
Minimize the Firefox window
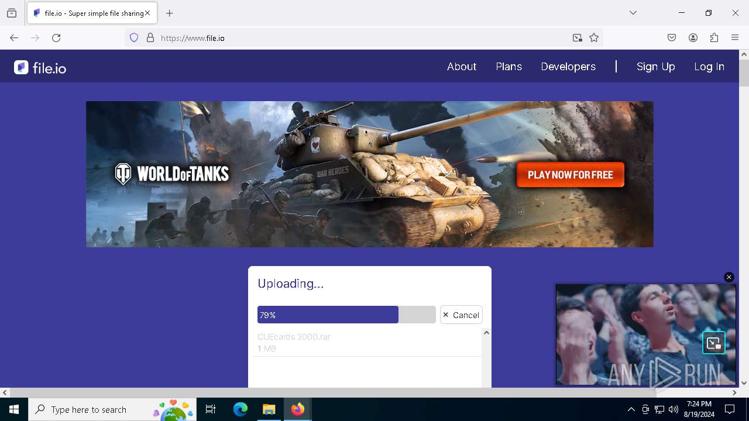(x=682, y=13)
